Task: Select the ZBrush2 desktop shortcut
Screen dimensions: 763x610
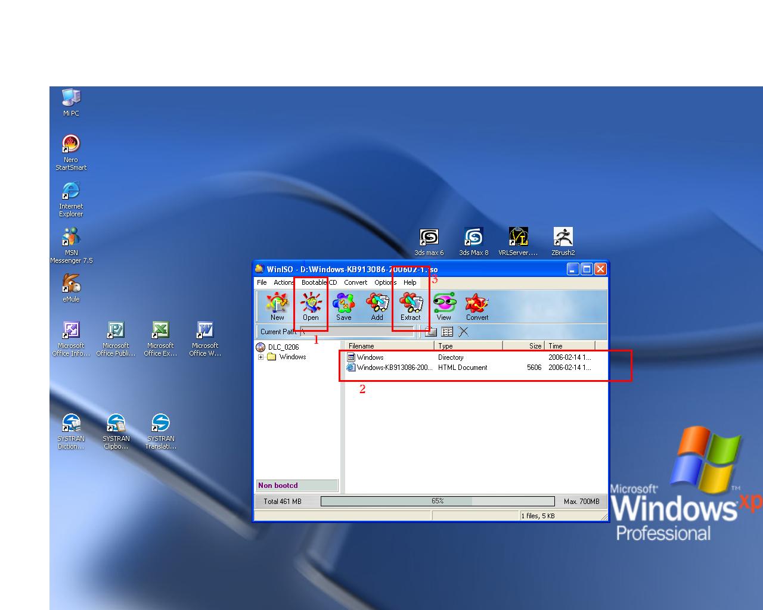Action: (x=563, y=242)
